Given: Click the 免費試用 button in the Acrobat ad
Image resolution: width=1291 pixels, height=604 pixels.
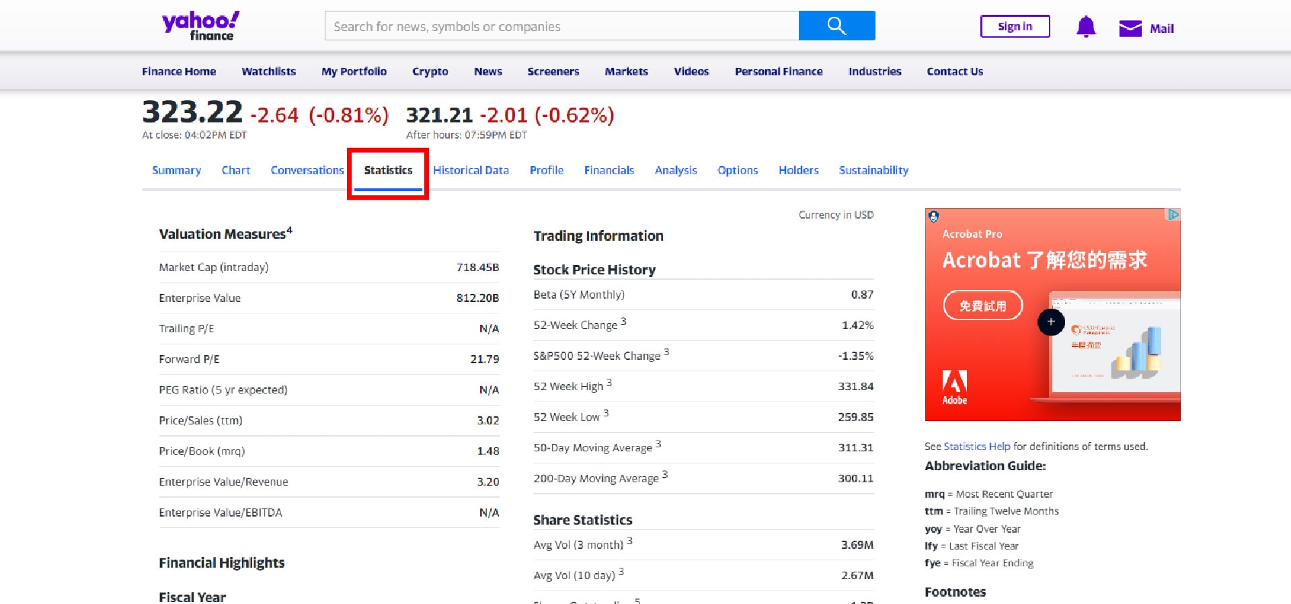Looking at the screenshot, I should pyautogui.click(x=982, y=305).
